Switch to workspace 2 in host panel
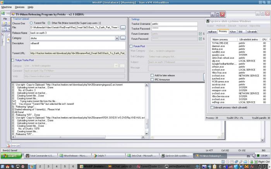Image resolution: width=271 pixels, height=169 pixels. tap(40, 166)
